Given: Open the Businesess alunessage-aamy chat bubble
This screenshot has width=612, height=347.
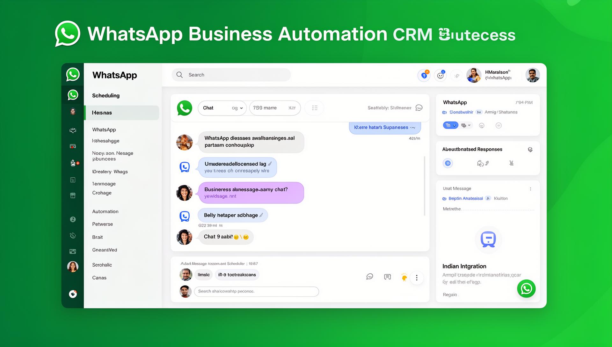Looking at the screenshot, I should pyautogui.click(x=251, y=193).
